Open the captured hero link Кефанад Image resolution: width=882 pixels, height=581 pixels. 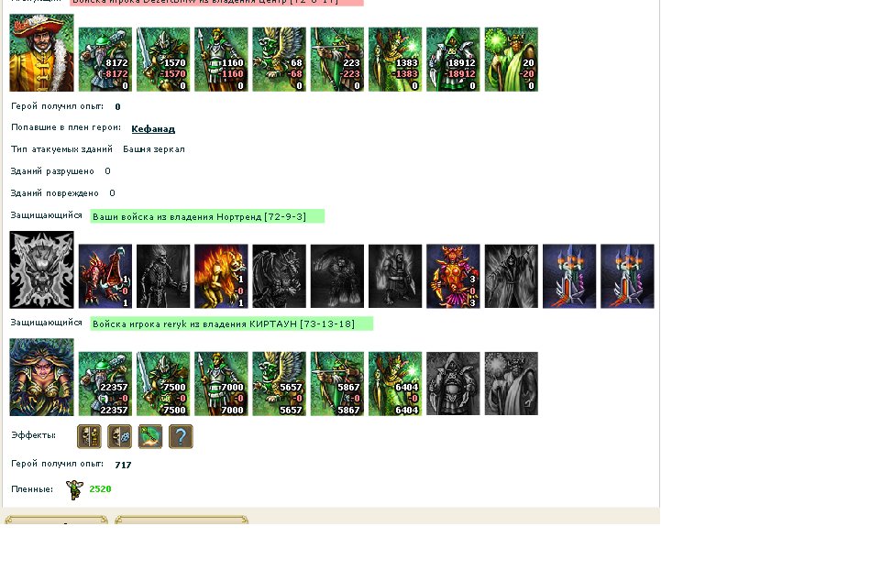tap(153, 129)
